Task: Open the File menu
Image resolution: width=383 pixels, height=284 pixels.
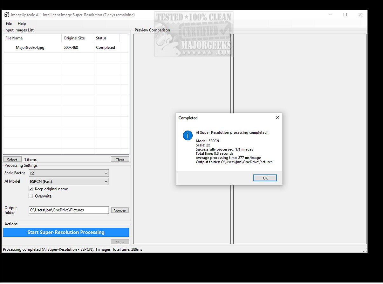Action: [x=9, y=24]
